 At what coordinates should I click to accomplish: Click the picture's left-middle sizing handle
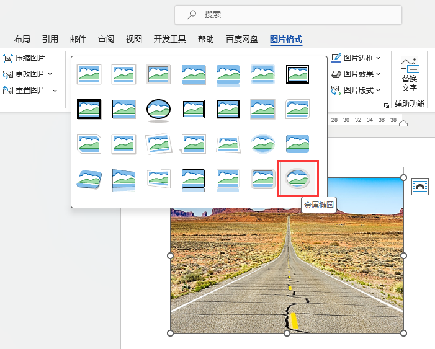tap(170, 255)
